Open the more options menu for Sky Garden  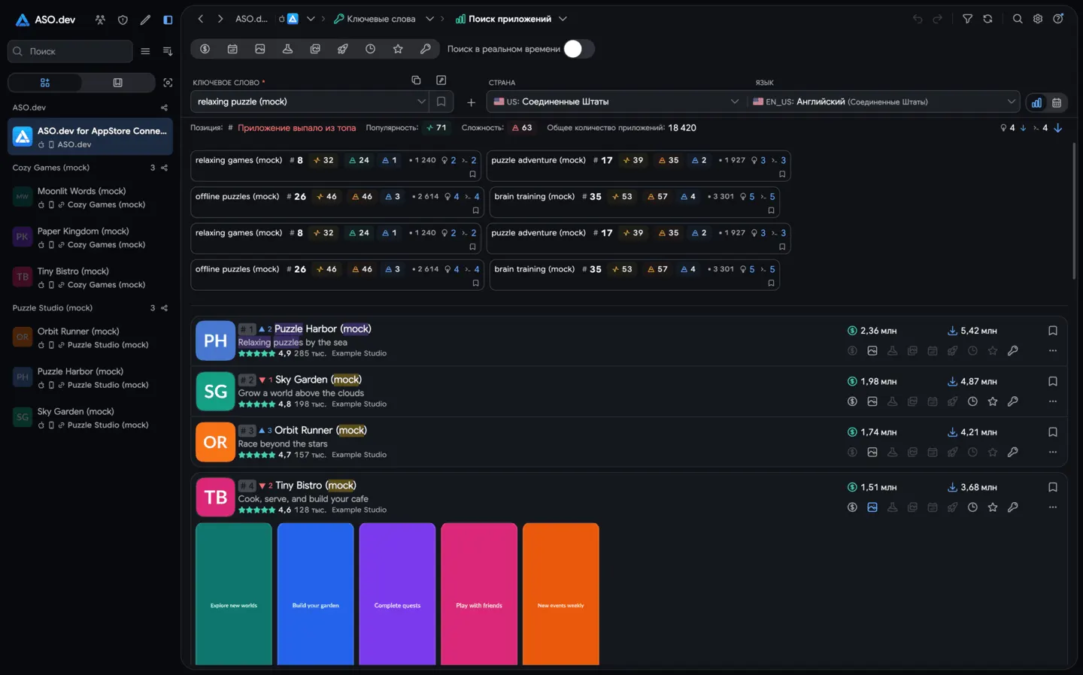click(1053, 401)
